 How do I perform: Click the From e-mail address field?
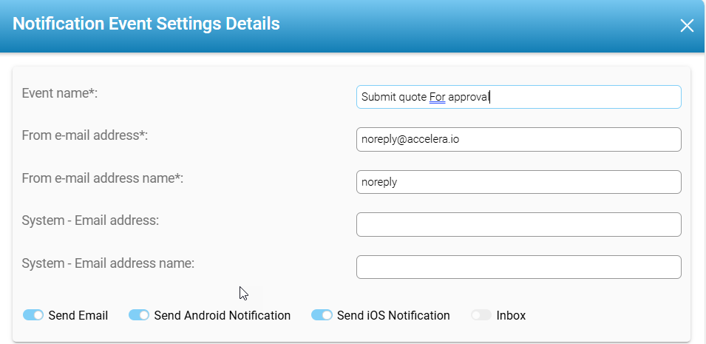517,139
